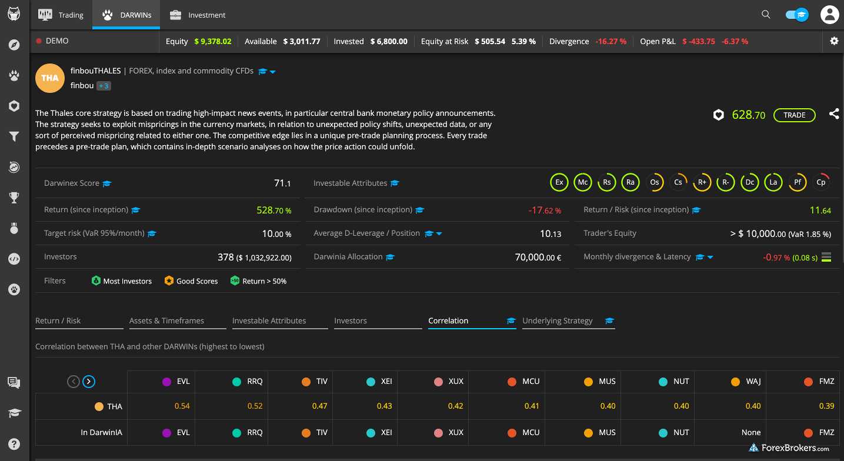Open the hexagon heart favorites sidebar icon
Image resolution: width=844 pixels, height=461 pixels.
tap(14, 106)
